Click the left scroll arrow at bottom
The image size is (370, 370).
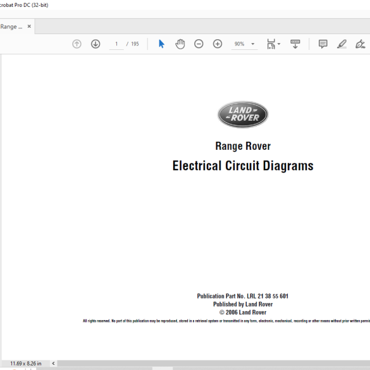point(53,363)
